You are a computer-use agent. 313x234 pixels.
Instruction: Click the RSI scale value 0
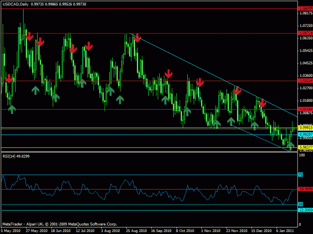point(300,225)
